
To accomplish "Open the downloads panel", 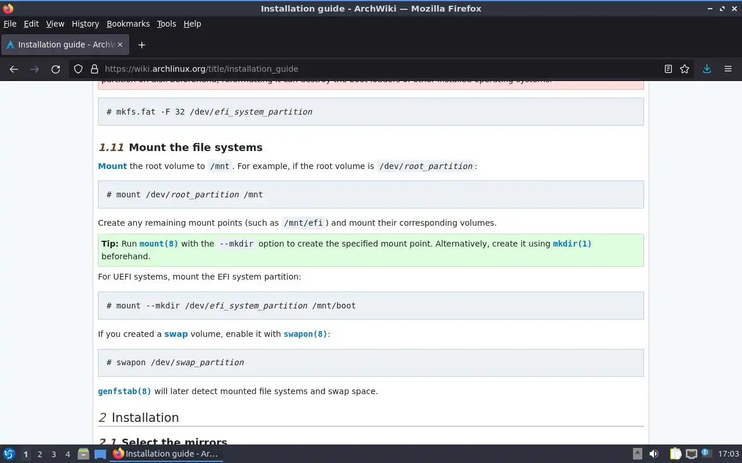I will click(707, 69).
